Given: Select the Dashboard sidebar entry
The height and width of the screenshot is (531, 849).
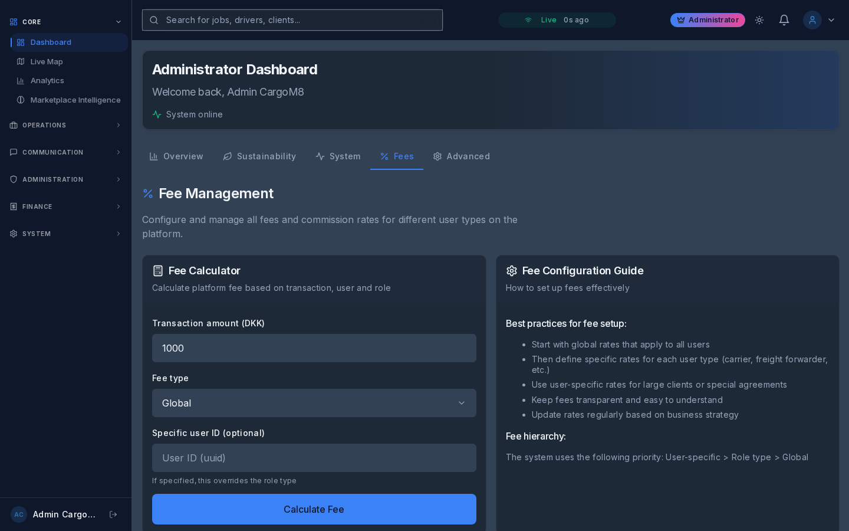Looking at the screenshot, I should click(51, 42).
